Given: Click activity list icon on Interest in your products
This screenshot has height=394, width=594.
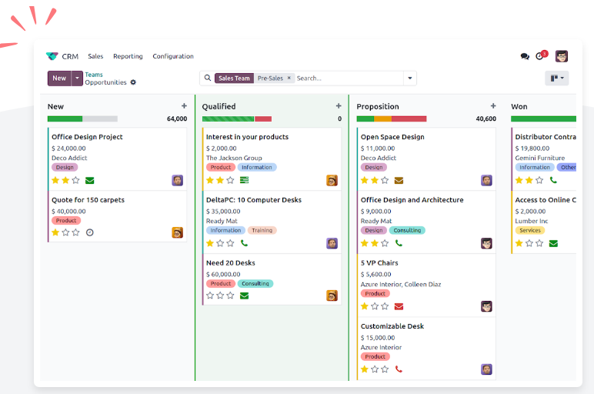Looking at the screenshot, I should tap(245, 180).
